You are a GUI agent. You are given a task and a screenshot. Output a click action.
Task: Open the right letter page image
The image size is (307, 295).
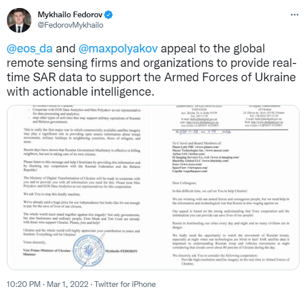(227, 187)
